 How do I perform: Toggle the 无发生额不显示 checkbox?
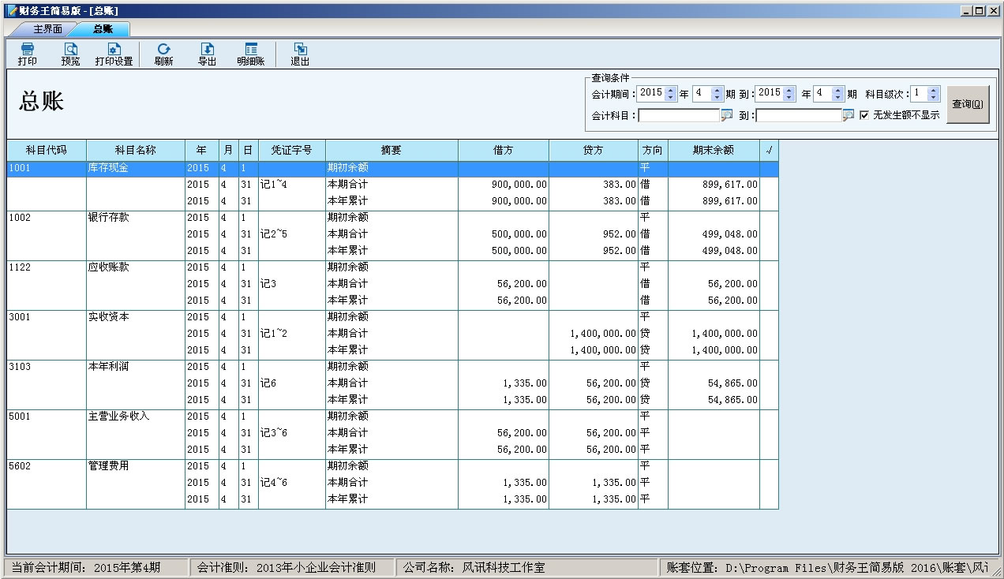pyautogui.click(x=864, y=115)
